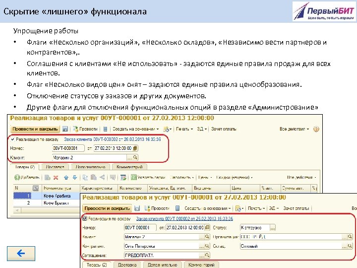Open Печать dropdown in lower window
This screenshot has width=357, height=268.
click(256, 208)
